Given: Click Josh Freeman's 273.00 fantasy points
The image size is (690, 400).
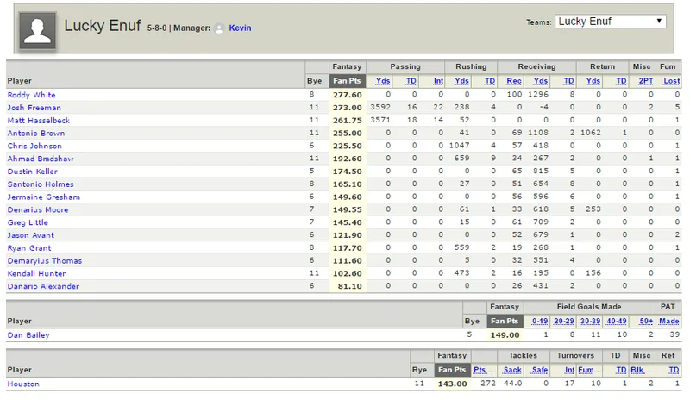Looking at the screenshot, I should (x=348, y=108).
